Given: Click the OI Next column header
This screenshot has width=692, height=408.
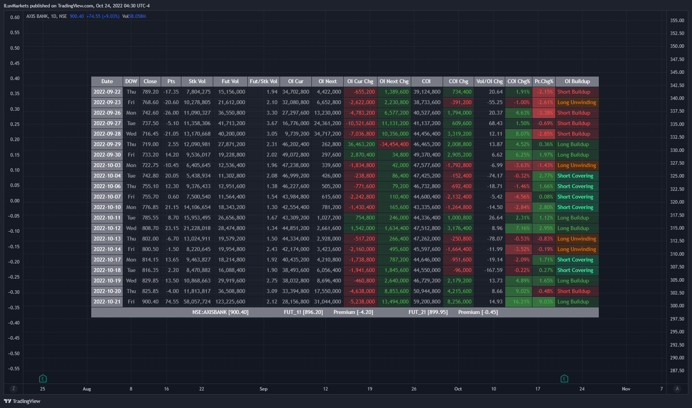Looking at the screenshot, I should point(328,82).
